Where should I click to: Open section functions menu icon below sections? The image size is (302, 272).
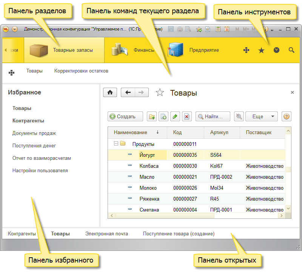12,73
